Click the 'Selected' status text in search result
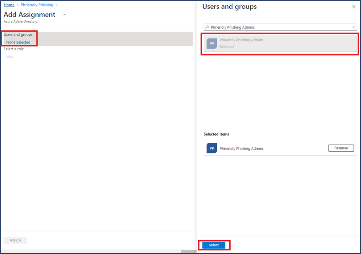The height and width of the screenshot is (254, 361). [x=227, y=47]
